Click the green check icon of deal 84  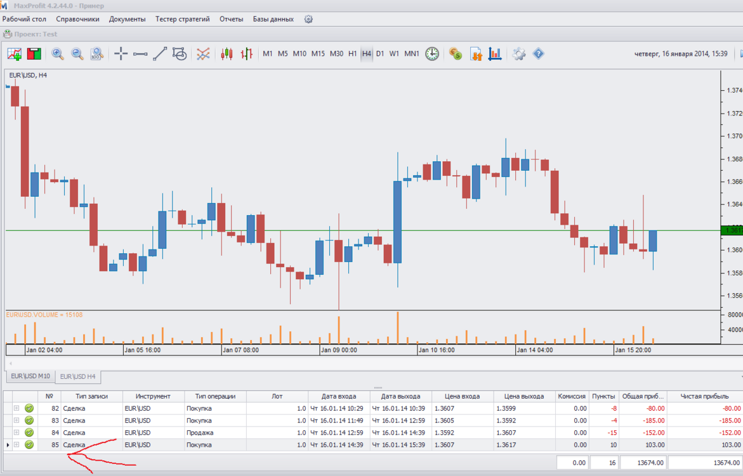point(29,432)
